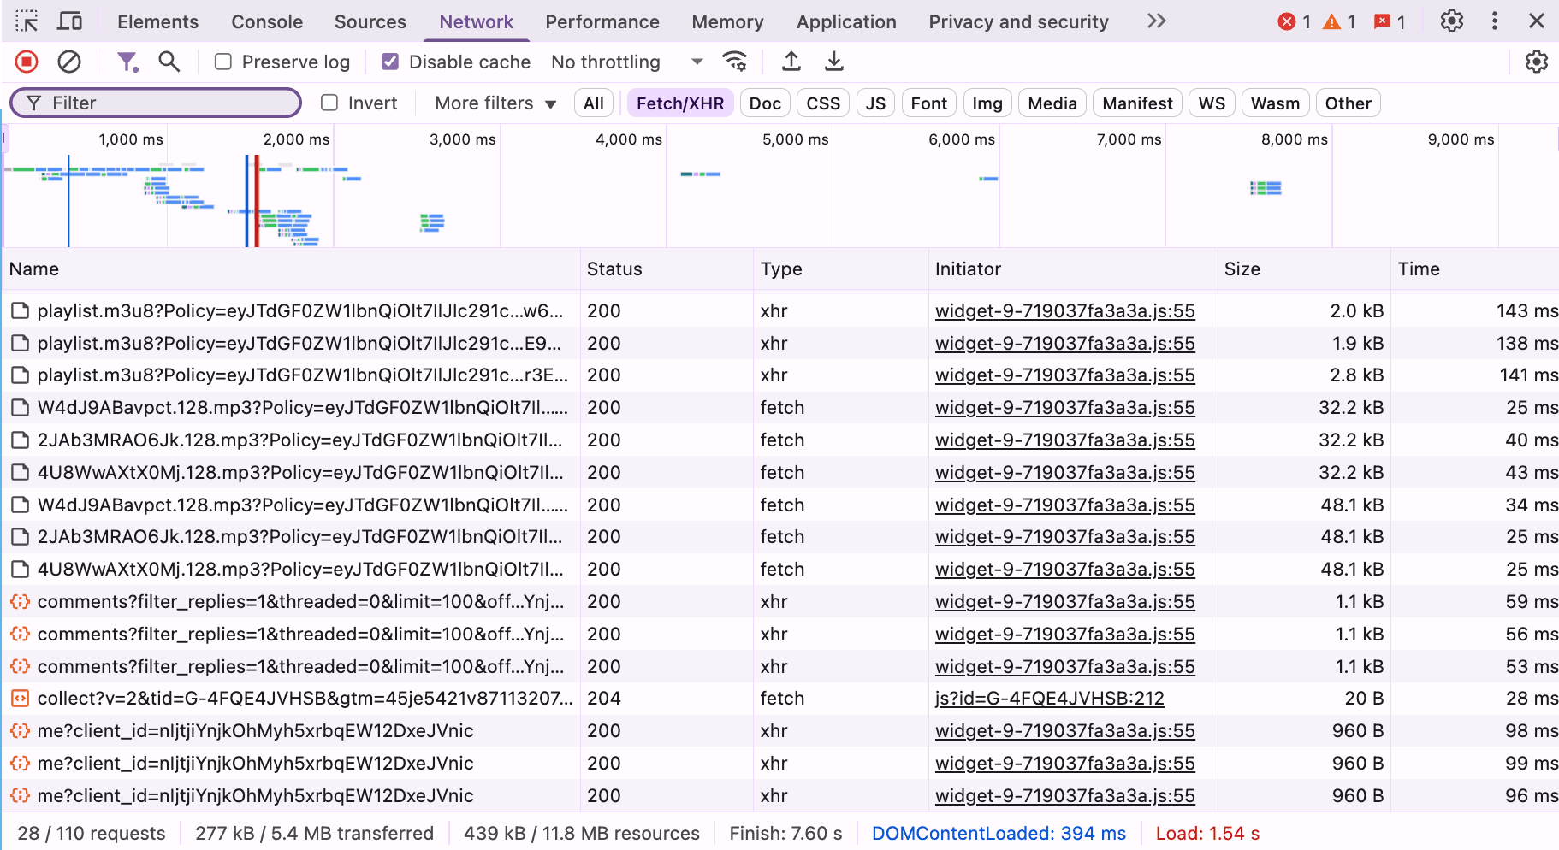Open the Performance tab
The height and width of the screenshot is (850, 1559).
pos(602,21)
